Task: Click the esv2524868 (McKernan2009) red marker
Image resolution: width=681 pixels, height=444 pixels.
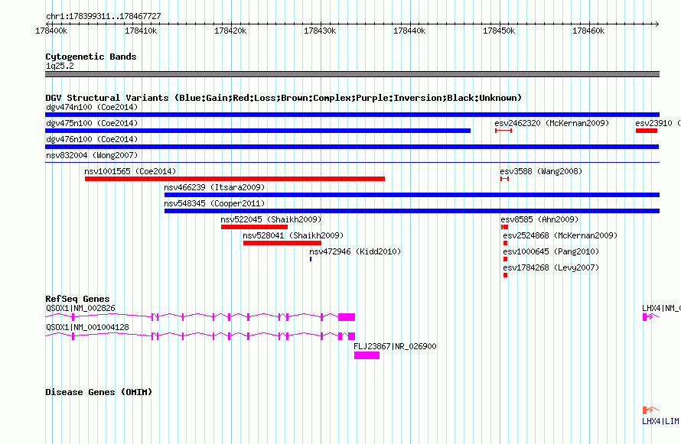Action: pos(505,243)
